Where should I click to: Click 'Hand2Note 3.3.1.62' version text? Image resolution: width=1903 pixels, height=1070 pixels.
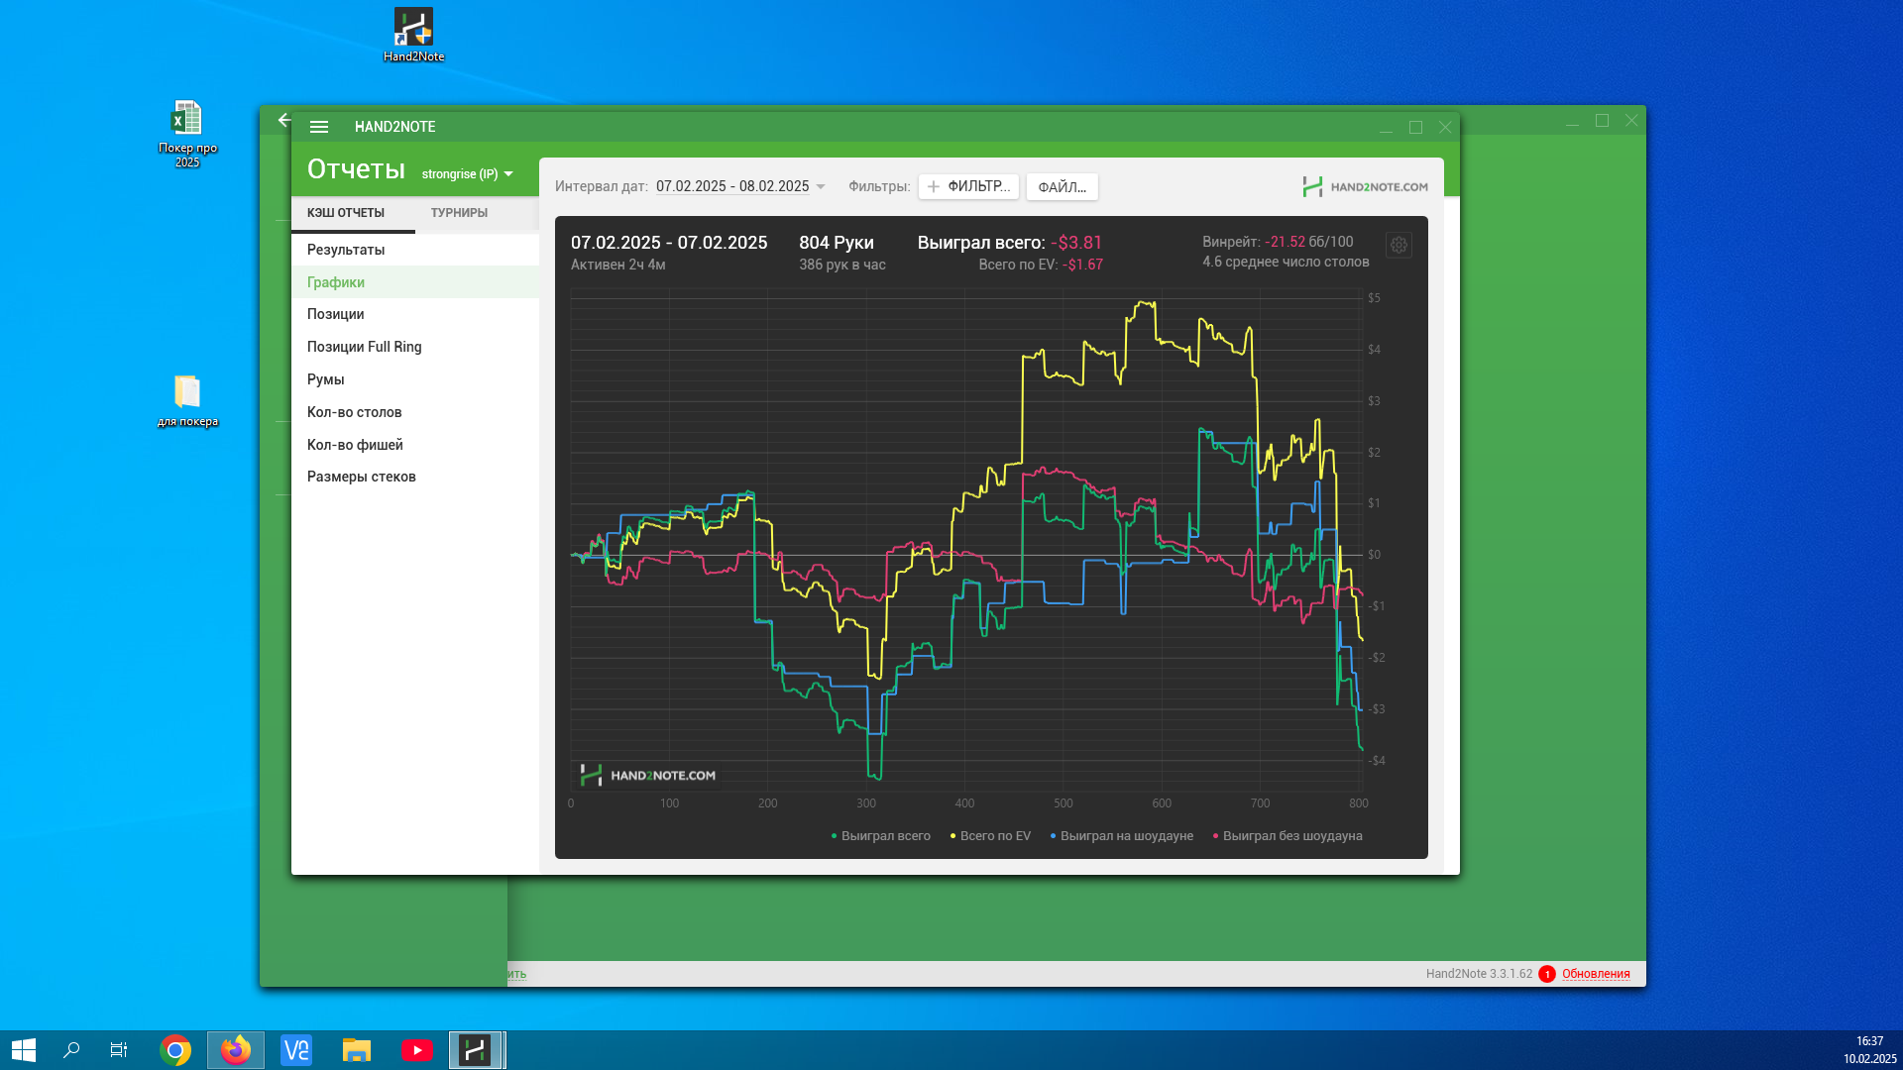(1479, 974)
